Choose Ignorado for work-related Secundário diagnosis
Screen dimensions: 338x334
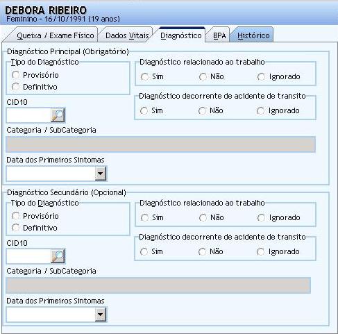click(261, 217)
